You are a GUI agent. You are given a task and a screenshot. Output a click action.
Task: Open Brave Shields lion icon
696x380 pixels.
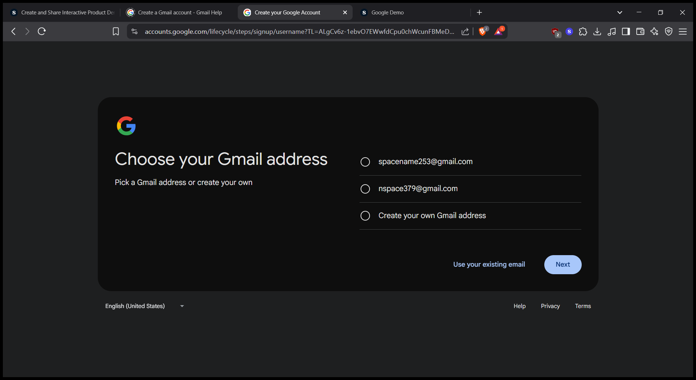pyautogui.click(x=483, y=31)
